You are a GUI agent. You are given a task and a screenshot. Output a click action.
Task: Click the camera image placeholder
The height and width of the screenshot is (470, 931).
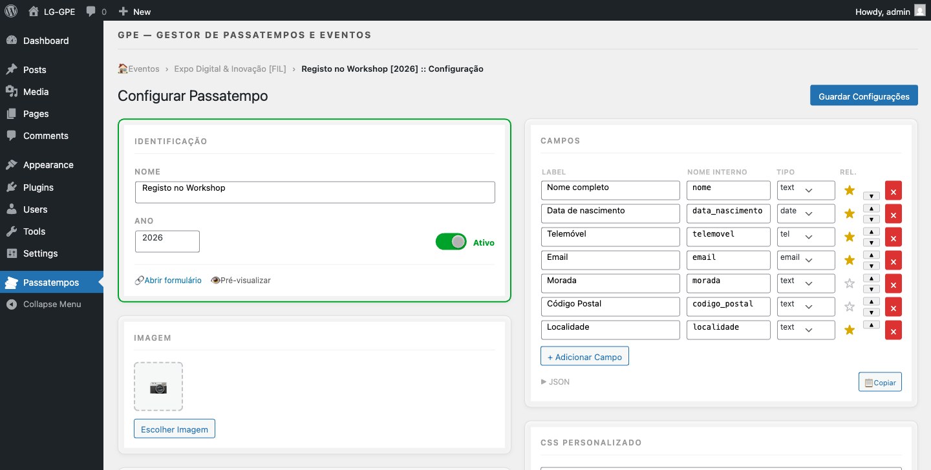pyautogui.click(x=158, y=387)
